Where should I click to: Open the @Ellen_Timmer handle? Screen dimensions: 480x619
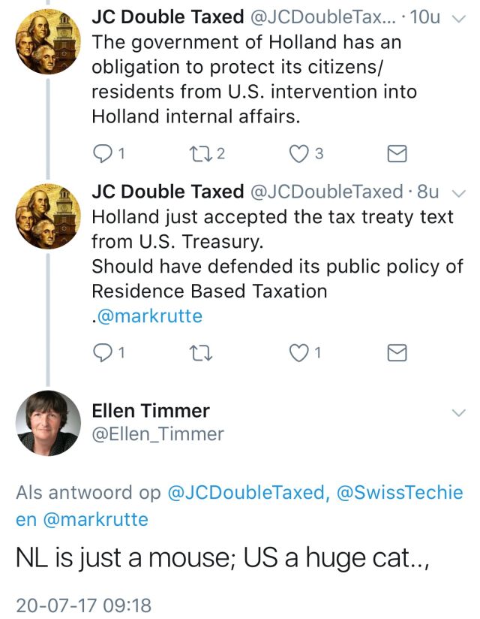point(157,434)
